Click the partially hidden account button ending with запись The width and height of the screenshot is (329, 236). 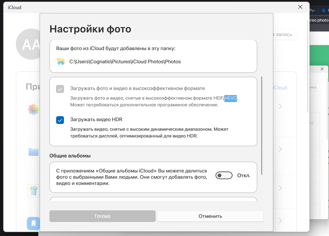click(285, 34)
